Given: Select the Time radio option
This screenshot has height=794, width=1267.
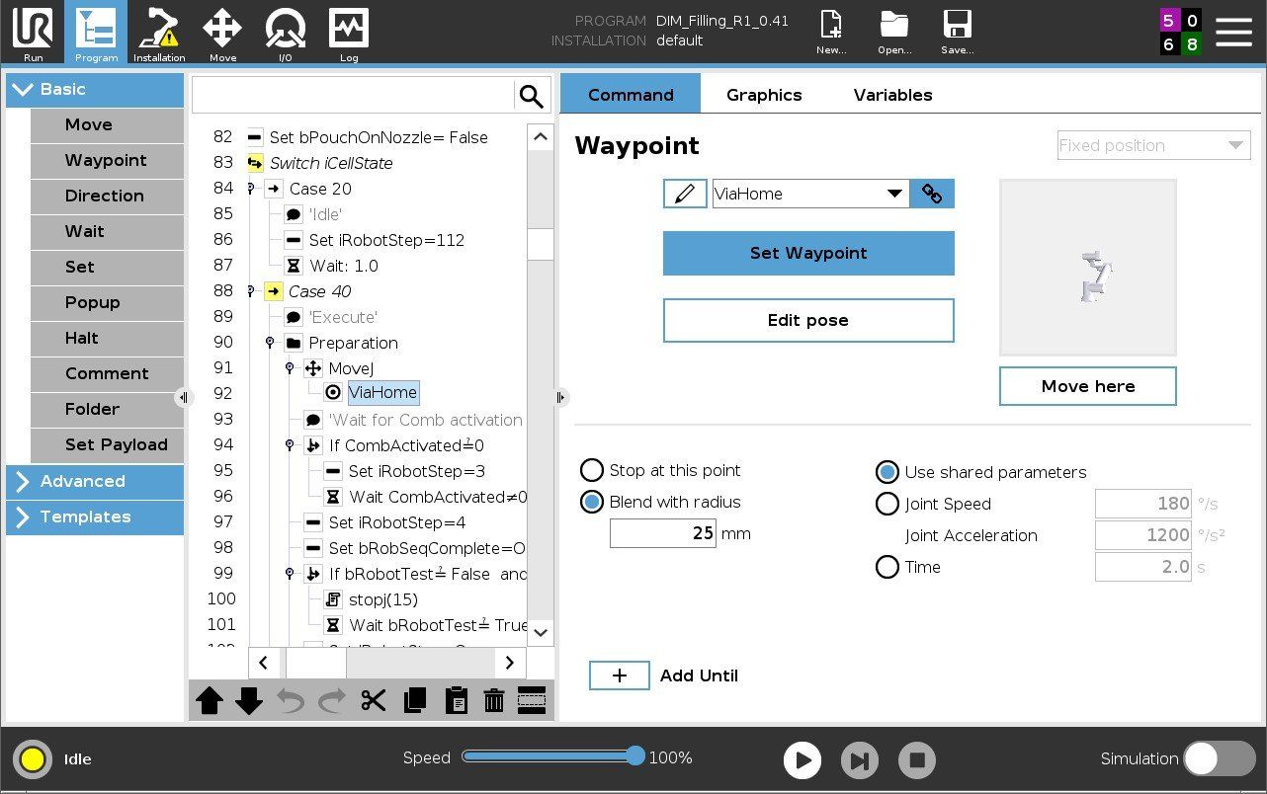Looking at the screenshot, I should (887, 567).
